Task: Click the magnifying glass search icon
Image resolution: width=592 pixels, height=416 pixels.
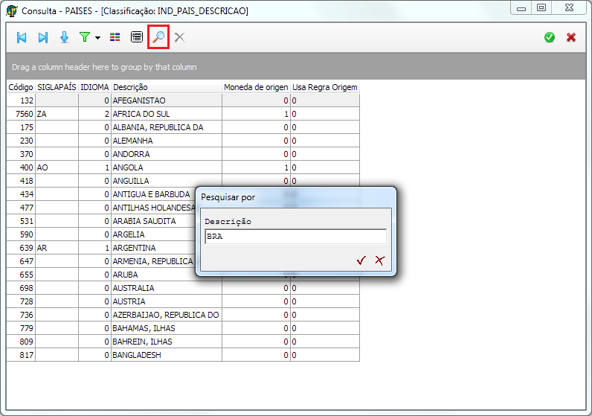Action: 158,37
